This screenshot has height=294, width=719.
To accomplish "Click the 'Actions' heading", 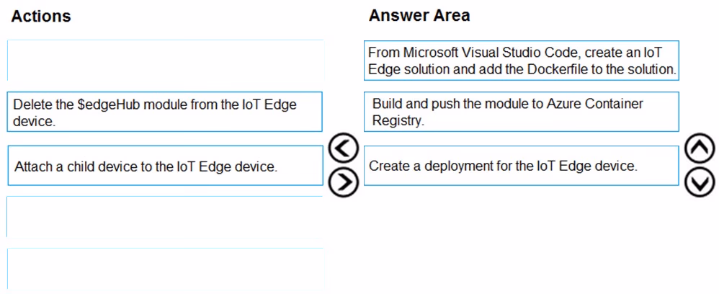I will tap(41, 16).
